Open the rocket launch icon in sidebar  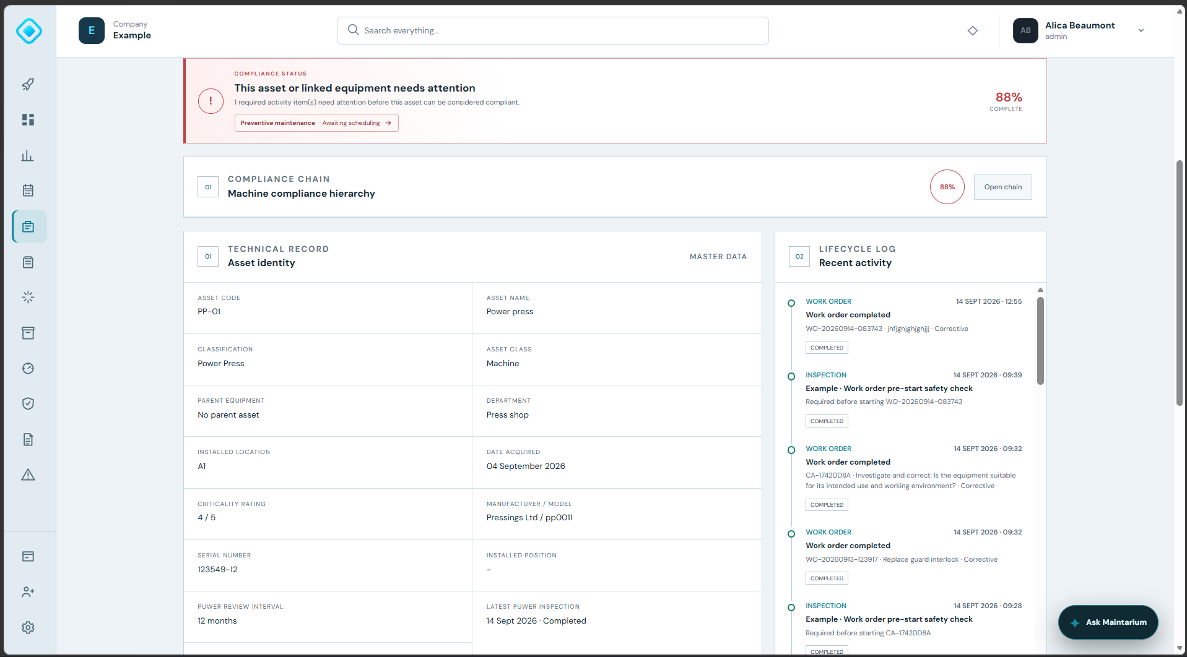point(28,84)
